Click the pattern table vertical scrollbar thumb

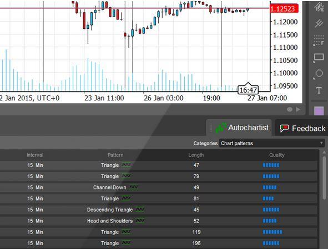tap(324, 177)
